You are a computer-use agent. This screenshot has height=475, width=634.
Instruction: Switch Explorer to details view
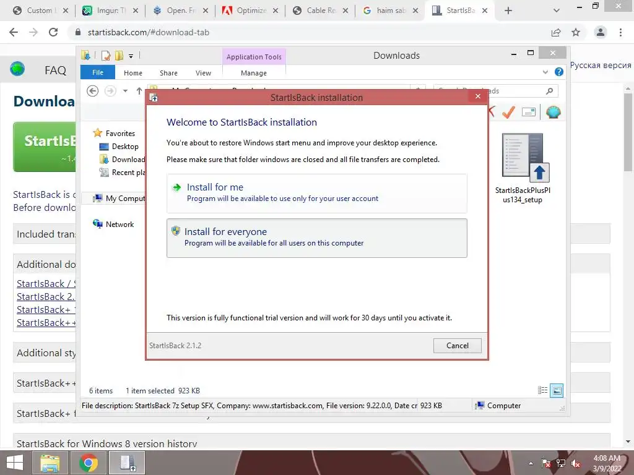click(542, 390)
